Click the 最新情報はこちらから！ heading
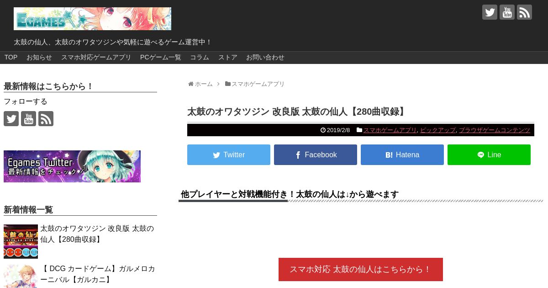This screenshot has width=548, height=288. (x=49, y=86)
